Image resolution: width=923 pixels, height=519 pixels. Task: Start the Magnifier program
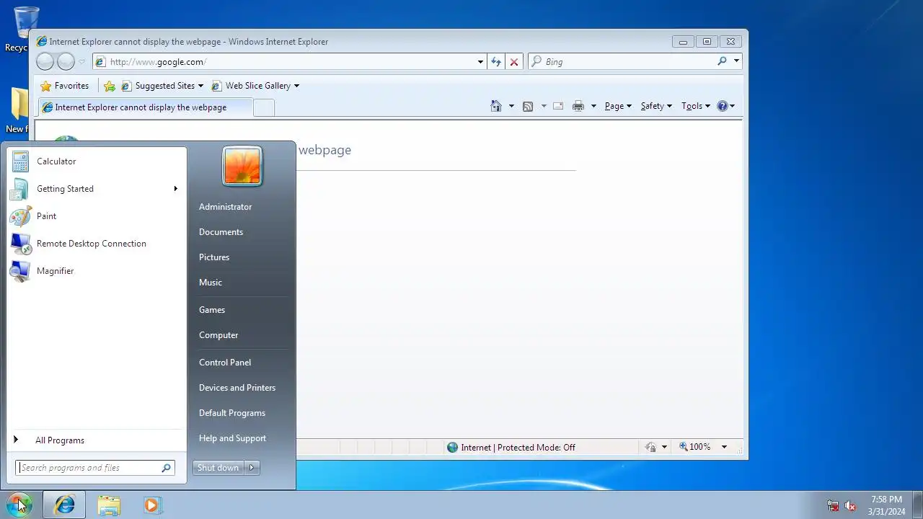point(96,271)
